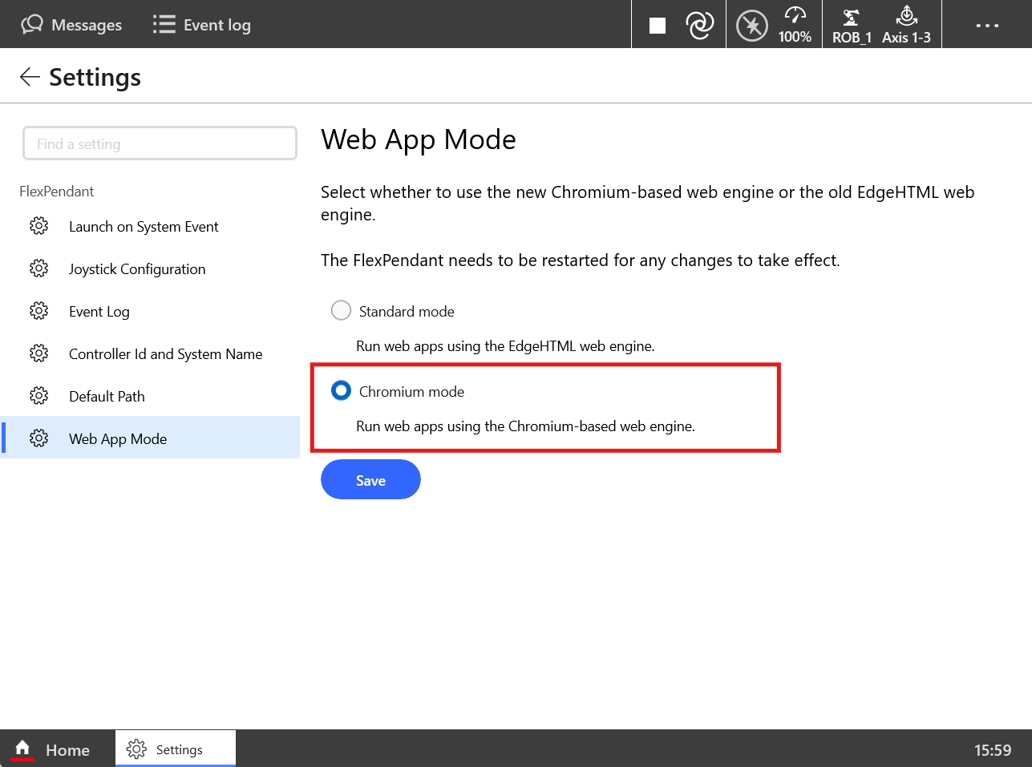
Task: Click gear icon beside Joystick Configuration
Action: (x=38, y=268)
